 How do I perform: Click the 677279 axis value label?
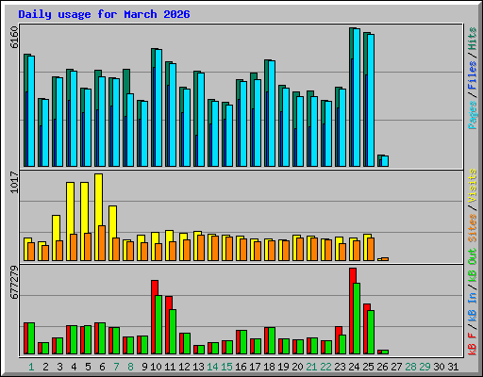point(14,282)
